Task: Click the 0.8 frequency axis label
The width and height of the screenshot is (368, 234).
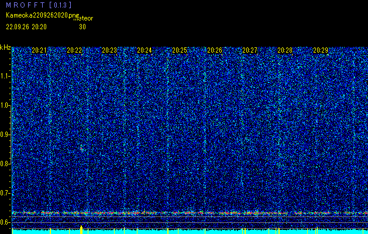Action: point(5,164)
